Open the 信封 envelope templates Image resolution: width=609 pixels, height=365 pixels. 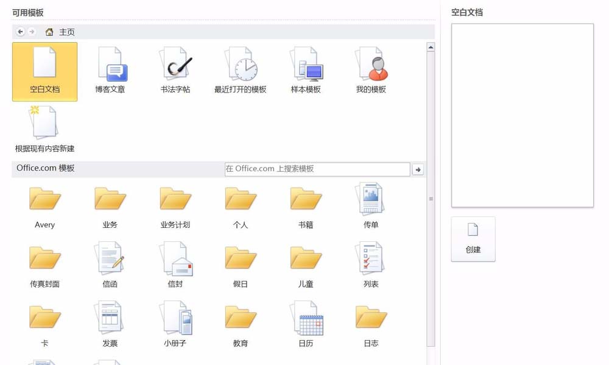pyautogui.click(x=175, y=265)
